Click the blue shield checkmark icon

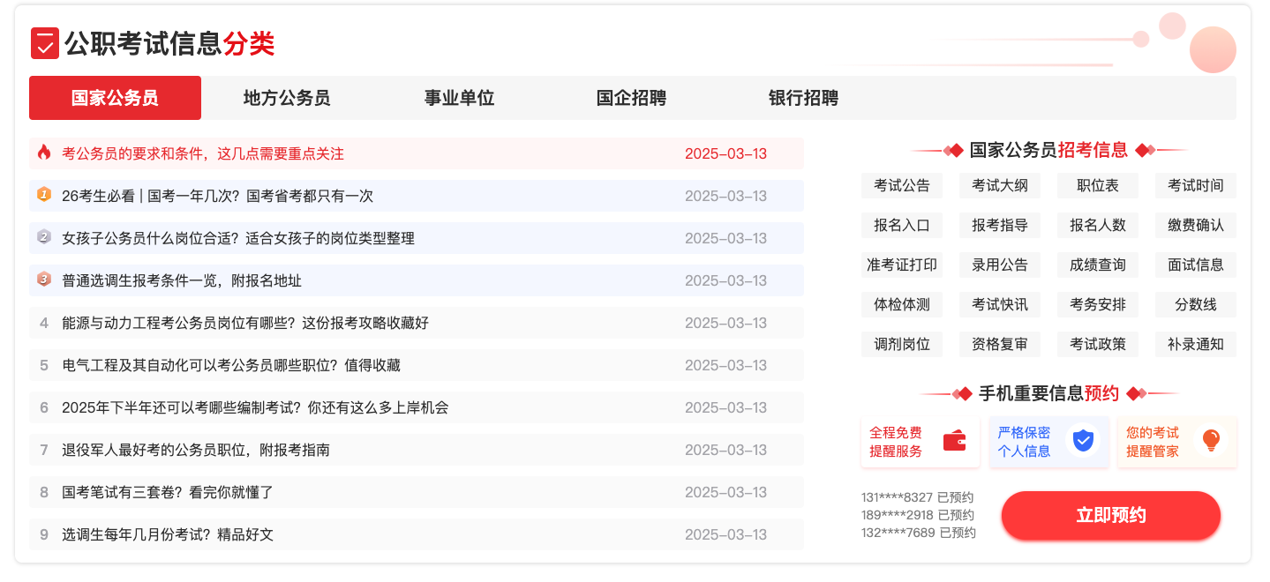(x=1082, y=441)
